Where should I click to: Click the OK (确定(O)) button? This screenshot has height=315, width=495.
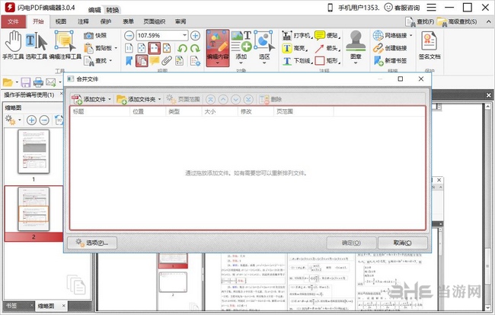[x=351, y=243]
